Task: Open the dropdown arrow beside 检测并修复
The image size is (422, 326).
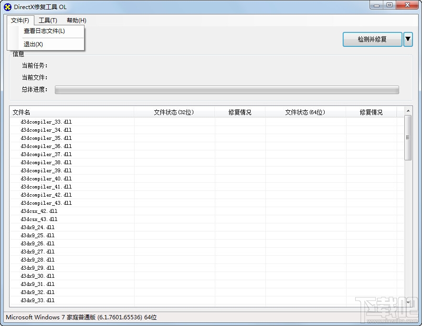Action: 409,39
